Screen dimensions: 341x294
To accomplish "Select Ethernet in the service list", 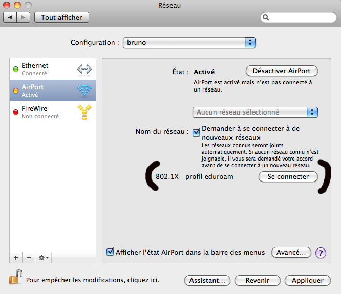I will pos(35,69).
